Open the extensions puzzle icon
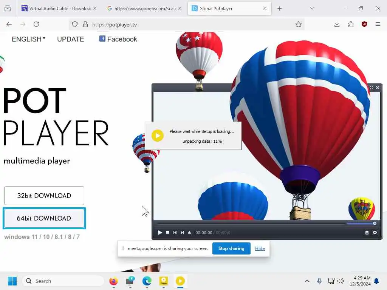 (351, 24)
